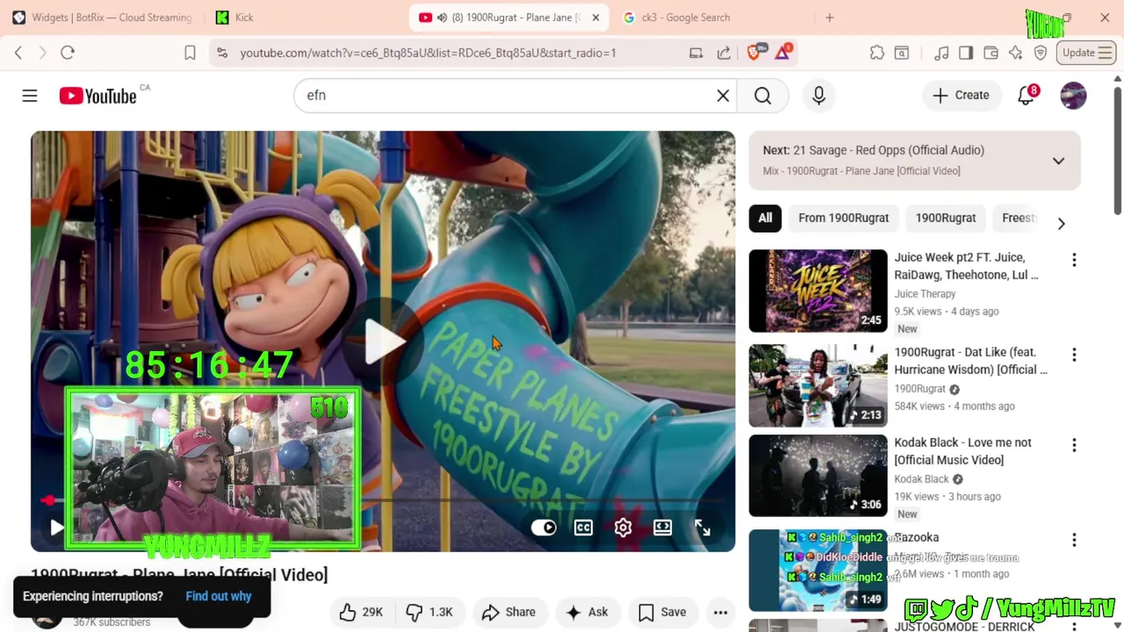Close the 1900Rugrat YouTube tab
The height and width of the screenshot is (632, 1124).
(x=595, y=18)
